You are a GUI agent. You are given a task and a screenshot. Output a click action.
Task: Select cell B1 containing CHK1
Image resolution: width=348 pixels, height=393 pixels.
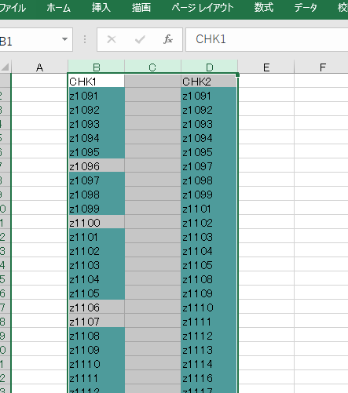[97, 82]
